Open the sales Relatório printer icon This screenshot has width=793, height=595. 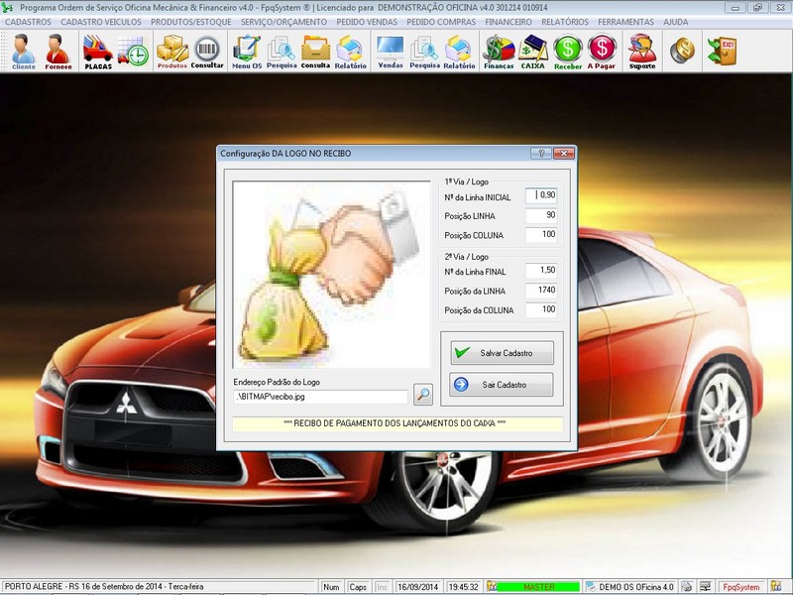click(459, 52)
